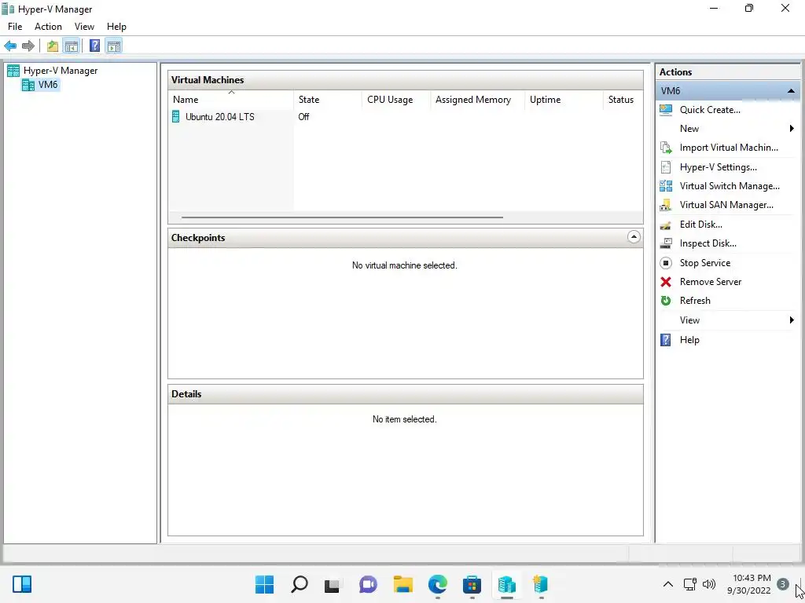Click the green Refresh icon
This screenshot has width=805, height=603.
tap(666, 301)
